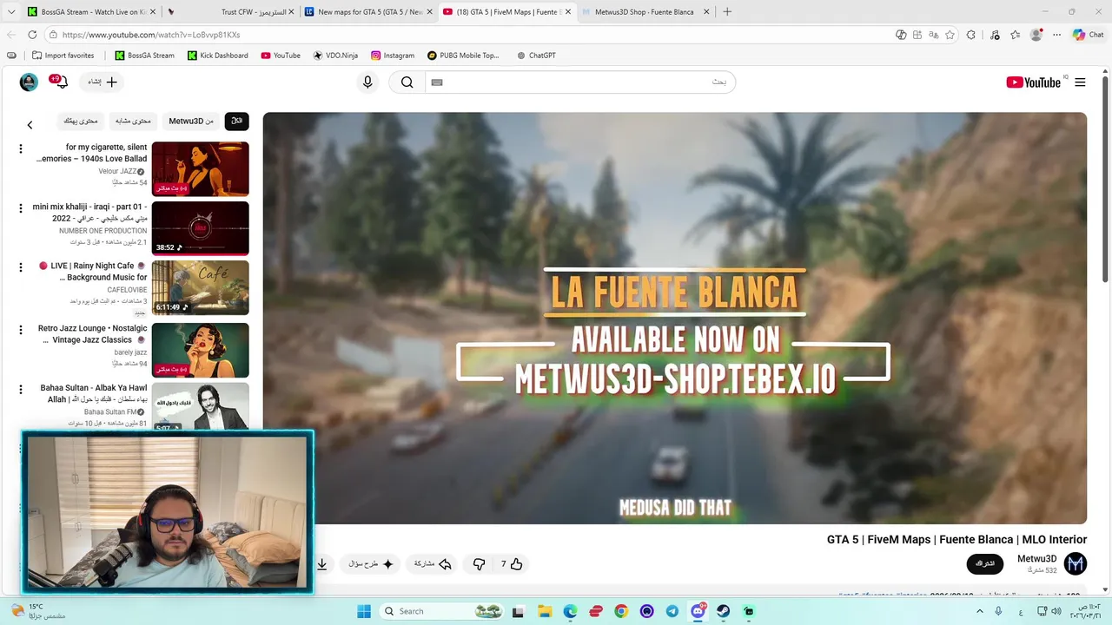Image resolution: width=1112 pixels, height=625 pixels.
Task: Open the YouTube account avatar menu
Action: click(30, 82)
